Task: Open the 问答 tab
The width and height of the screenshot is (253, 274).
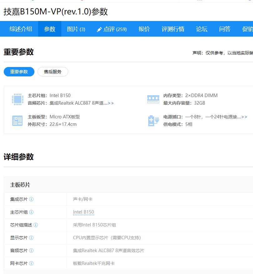Action: (x=225, y=29)
